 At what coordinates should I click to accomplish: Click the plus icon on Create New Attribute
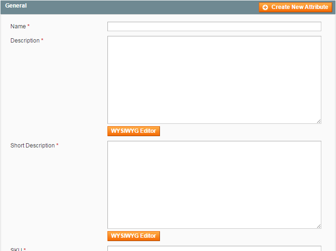[265, 8]
